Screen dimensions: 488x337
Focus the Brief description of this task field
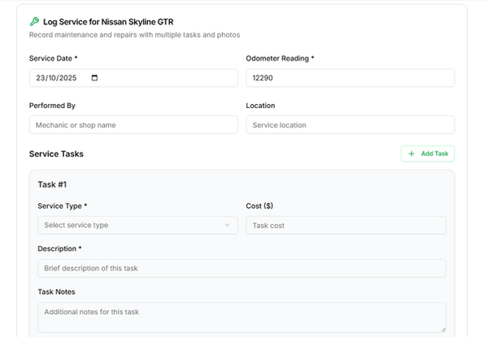242,268
